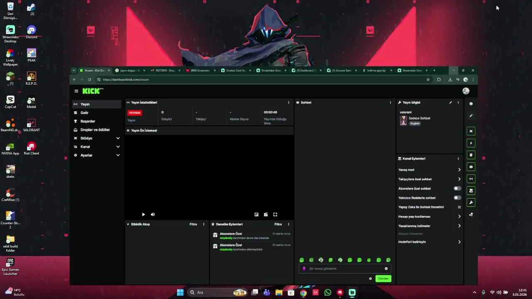
Task: Toggle theater mode icon in stream preview
Action: click(266, 214)
